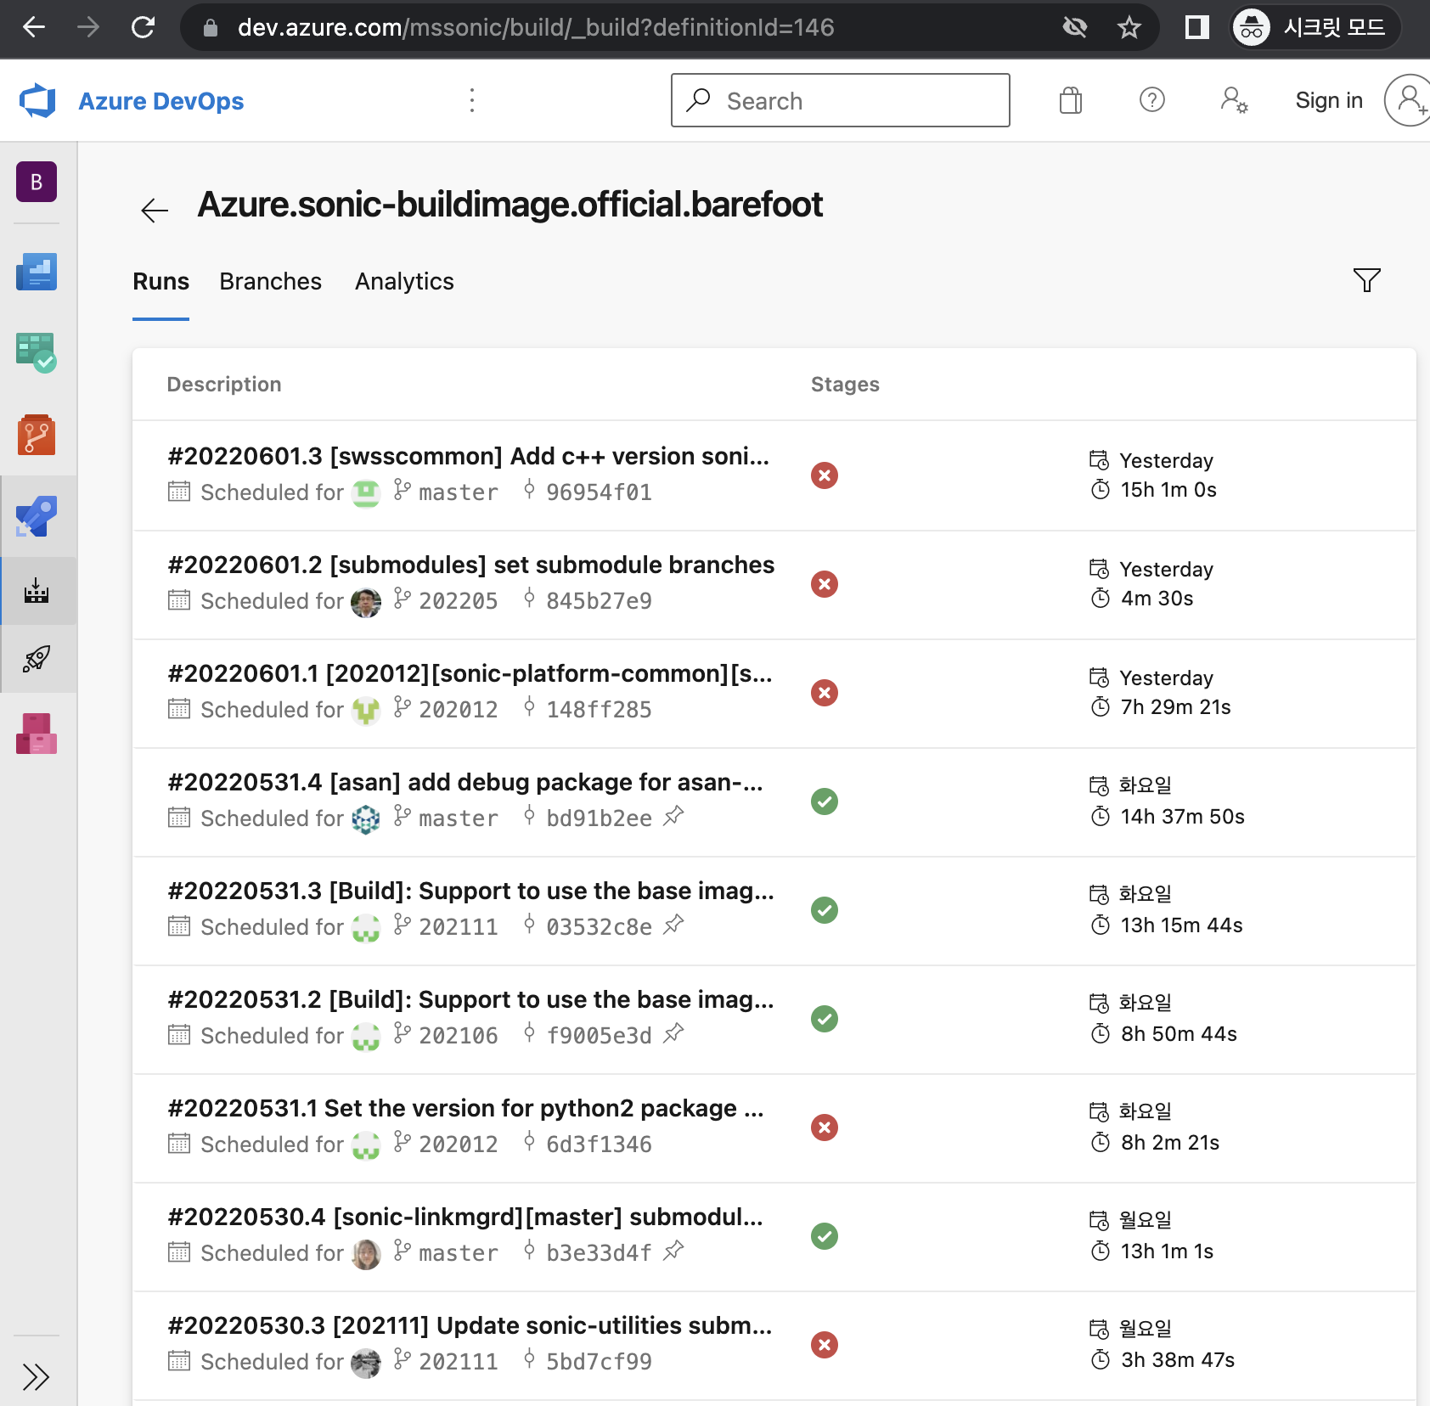Toggle browser side panel icon
The image size is (1430, 1406).
[x=1196, y=28]
